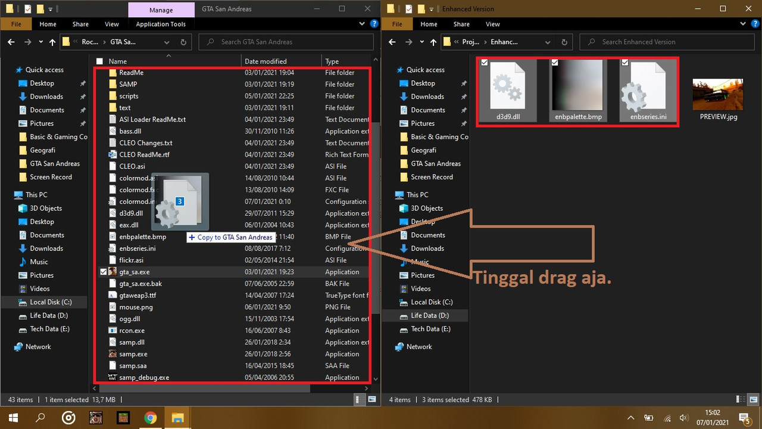
Task: Click Properties icon in Enhanced Version title bar
Action: point(409,9)
